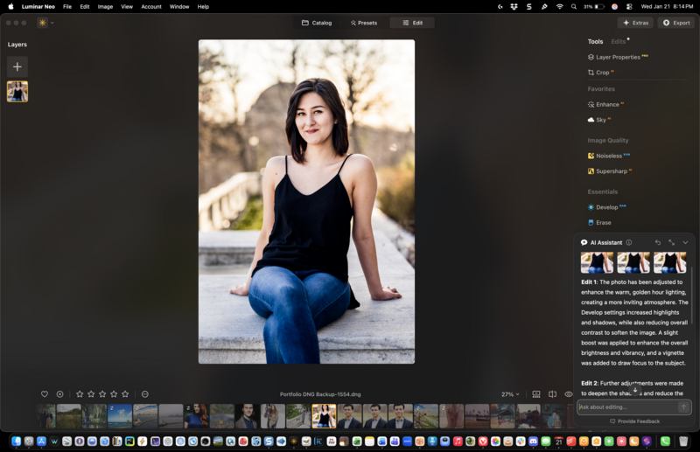Switch to the Catalog tab
The width and height of the screenshot is (700, 452).
click(x=317, y=23)
